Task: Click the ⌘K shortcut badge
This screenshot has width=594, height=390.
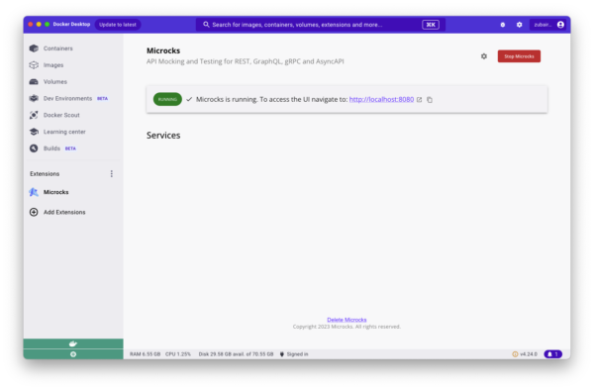Action: tap(431, 25)
